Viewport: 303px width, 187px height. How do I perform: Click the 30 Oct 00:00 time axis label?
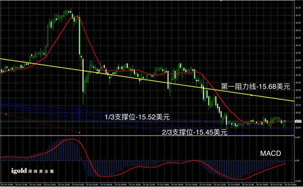point(234,184)
